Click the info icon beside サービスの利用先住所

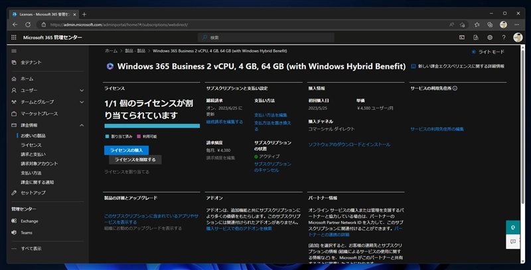point(455,89)
